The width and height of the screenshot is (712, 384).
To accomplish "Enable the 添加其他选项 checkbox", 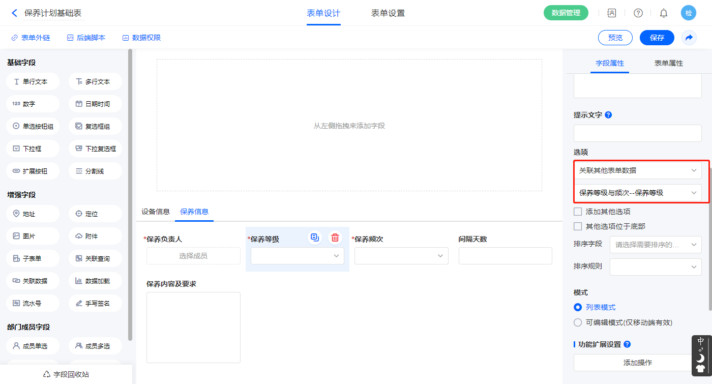I will [578, 212].
